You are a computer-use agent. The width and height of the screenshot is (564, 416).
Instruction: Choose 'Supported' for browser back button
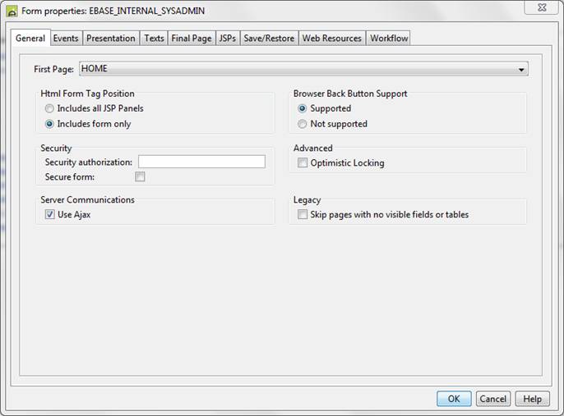[x=303, y=108]
